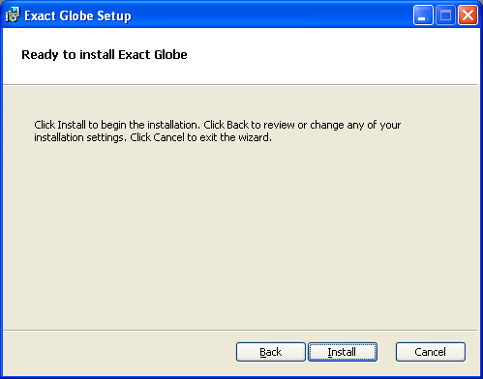
Task: Close the setup wizard with the red X
Action: click(x=468, y=15)
